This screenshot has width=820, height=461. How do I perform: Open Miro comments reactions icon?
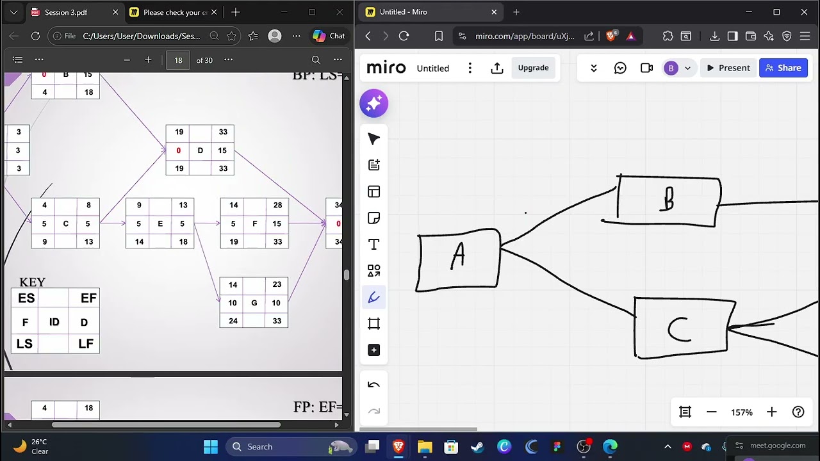coord(620,68)
